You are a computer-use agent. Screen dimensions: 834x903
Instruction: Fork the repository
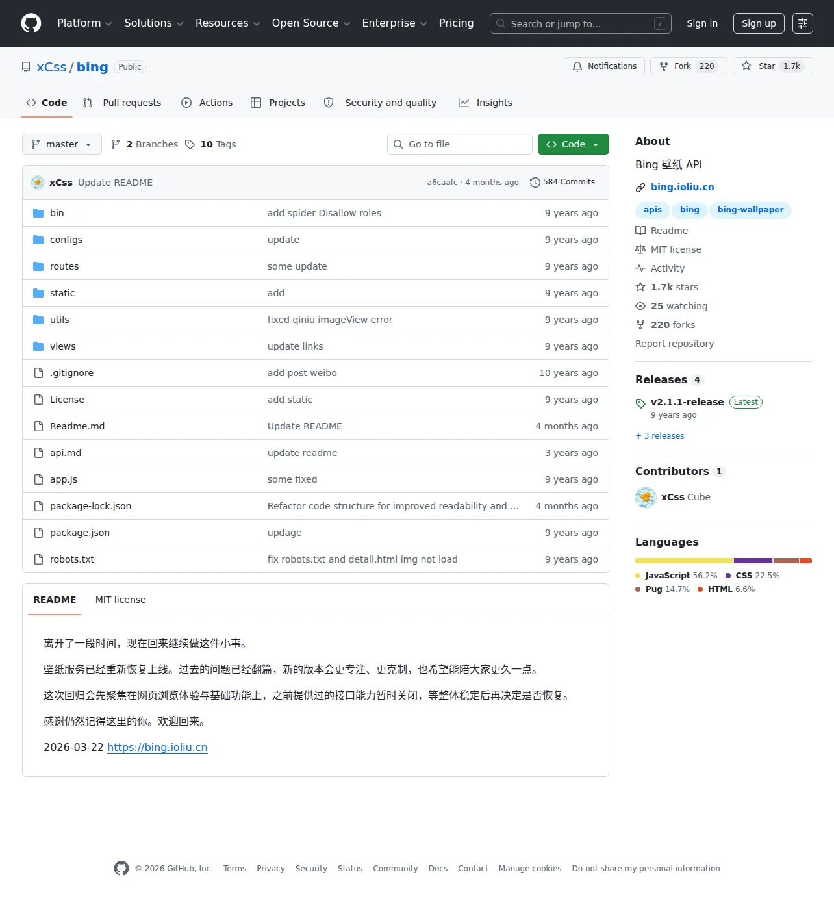[689, 66]
